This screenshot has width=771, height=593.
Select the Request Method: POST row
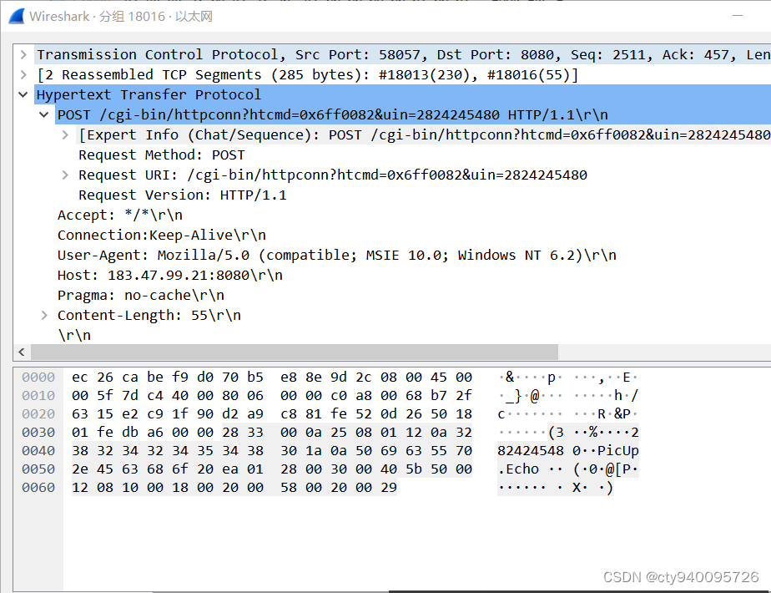click(x=162, y=155)
